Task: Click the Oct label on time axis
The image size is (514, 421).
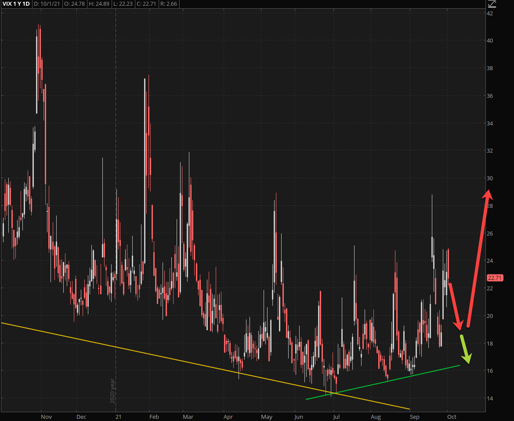Action: [x=452, y=417]
